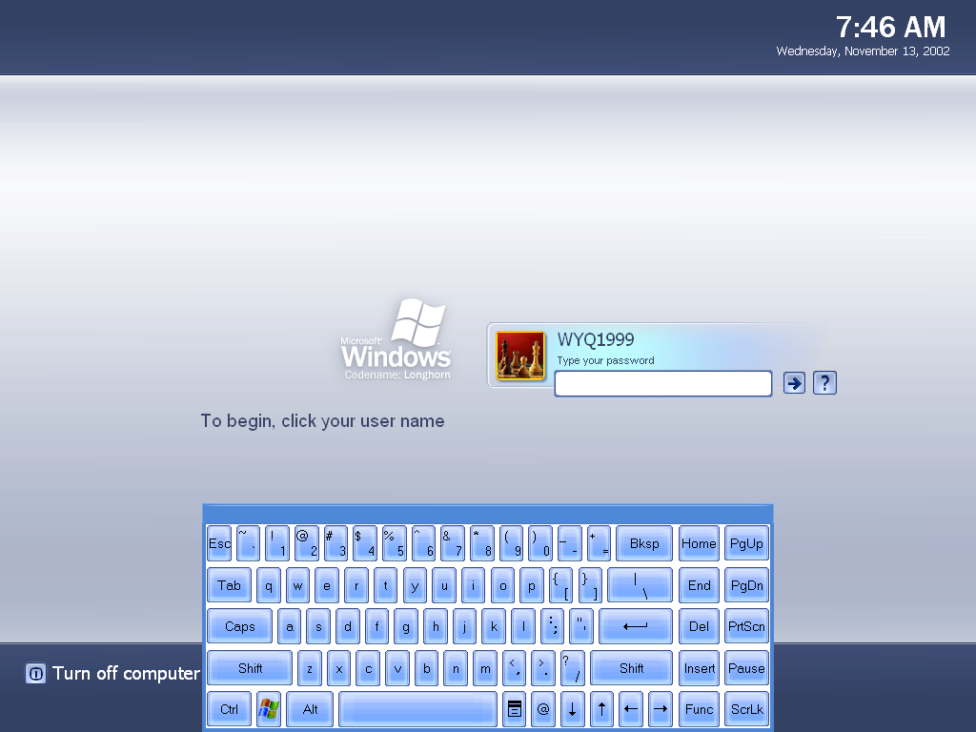Viewport: 976px width, 732px height.
Task: Tap the PgDn key
Action: tap(747, 585)
